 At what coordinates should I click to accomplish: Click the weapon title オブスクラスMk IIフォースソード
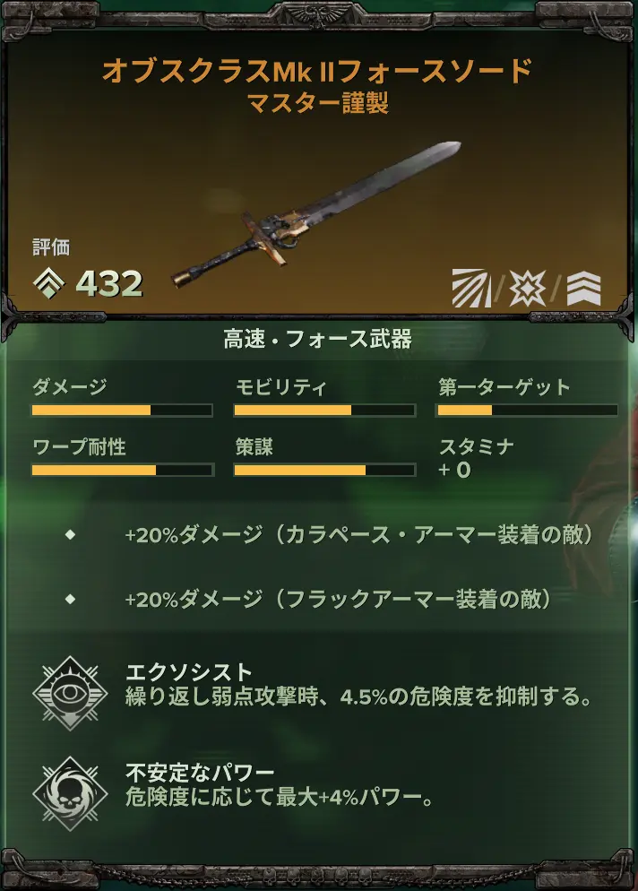click(317, 72)
